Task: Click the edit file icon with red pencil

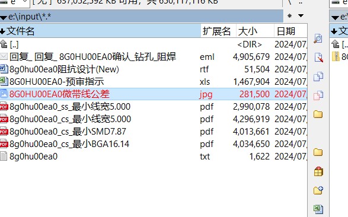Action: coord(318,58)
